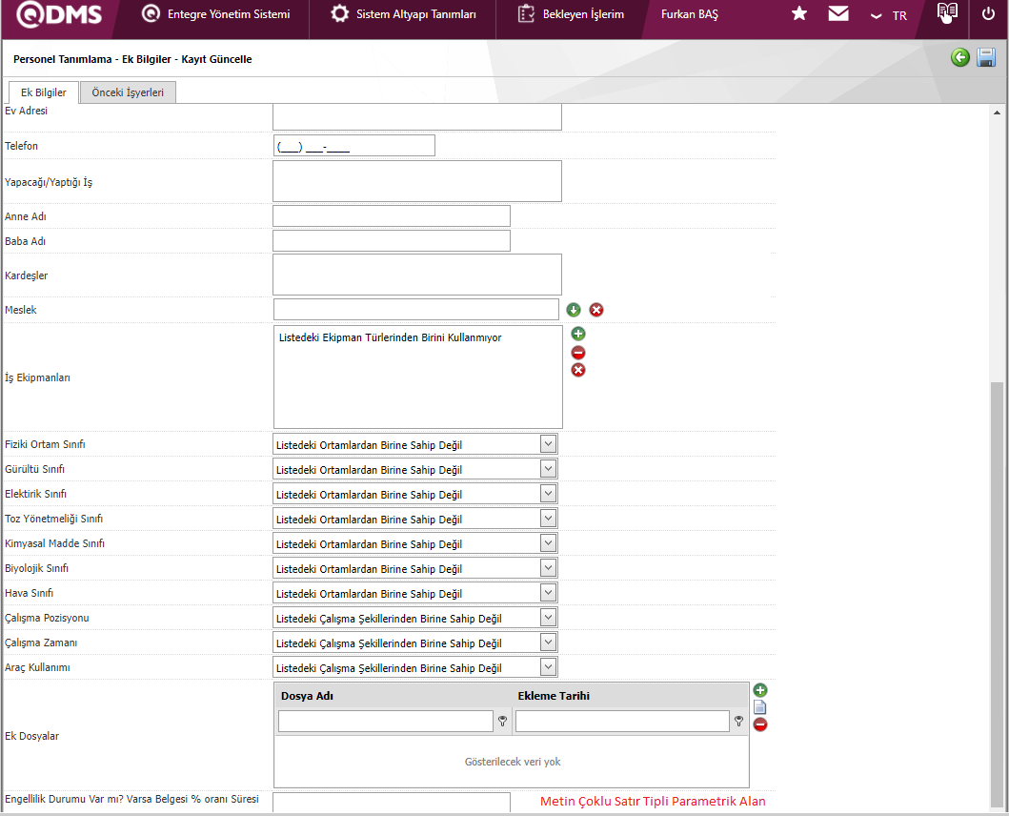This screenshot has height=816, width=1009.
Task: Select a Meslek value with green arrow
Action: coord(574,310)
